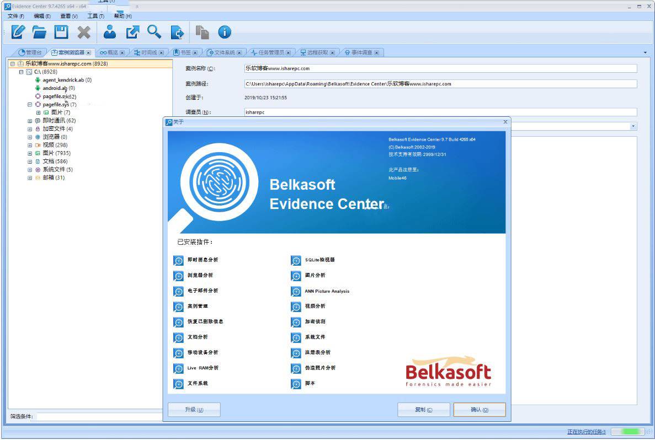Click the 调查员 input field
This screenshot has height=440, width=655.
click(x=441, y=112)
